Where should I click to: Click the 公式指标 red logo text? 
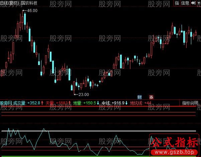click(174, 143)
